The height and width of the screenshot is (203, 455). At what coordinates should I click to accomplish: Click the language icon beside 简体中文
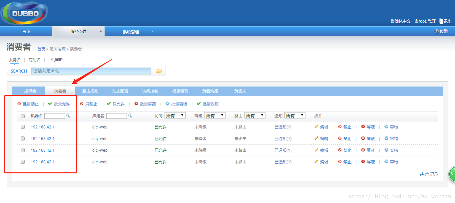392,21
